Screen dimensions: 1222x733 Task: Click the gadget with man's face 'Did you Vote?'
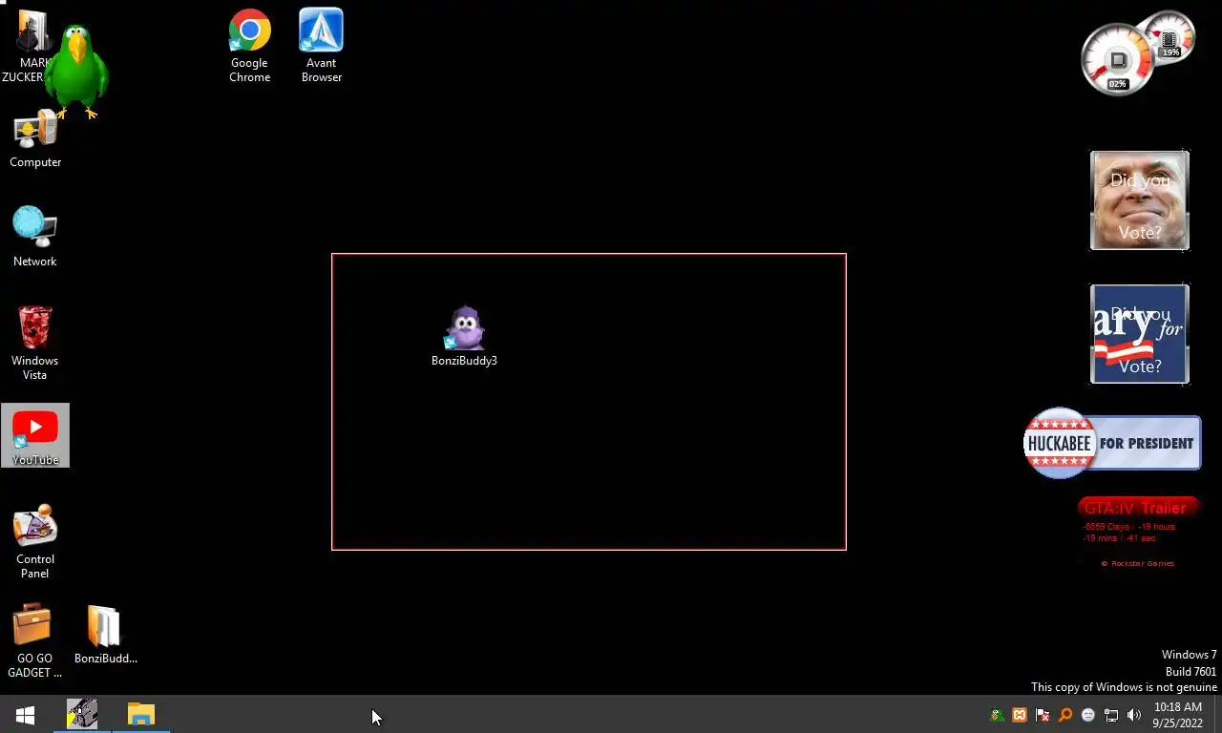point(1140,200)
